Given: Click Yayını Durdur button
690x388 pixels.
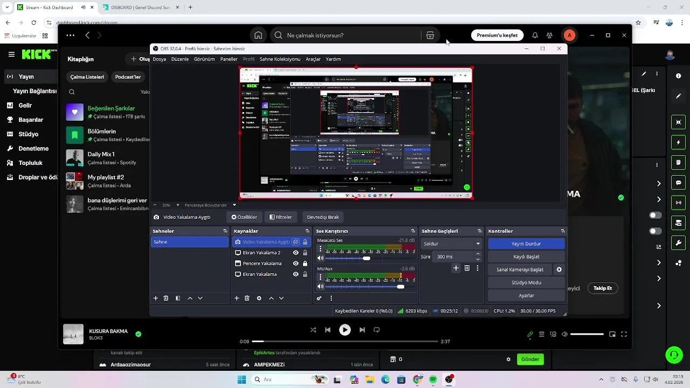Looking at the screenshot, I should pos(526,244).
